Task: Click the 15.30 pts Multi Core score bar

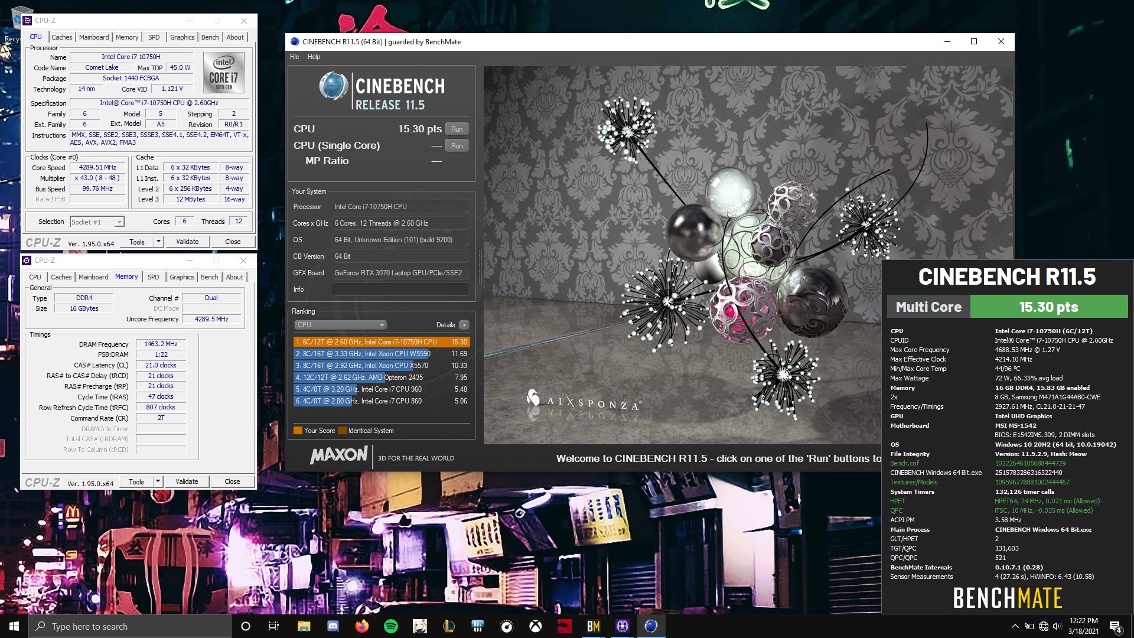Action: [x=1048, y=307]
